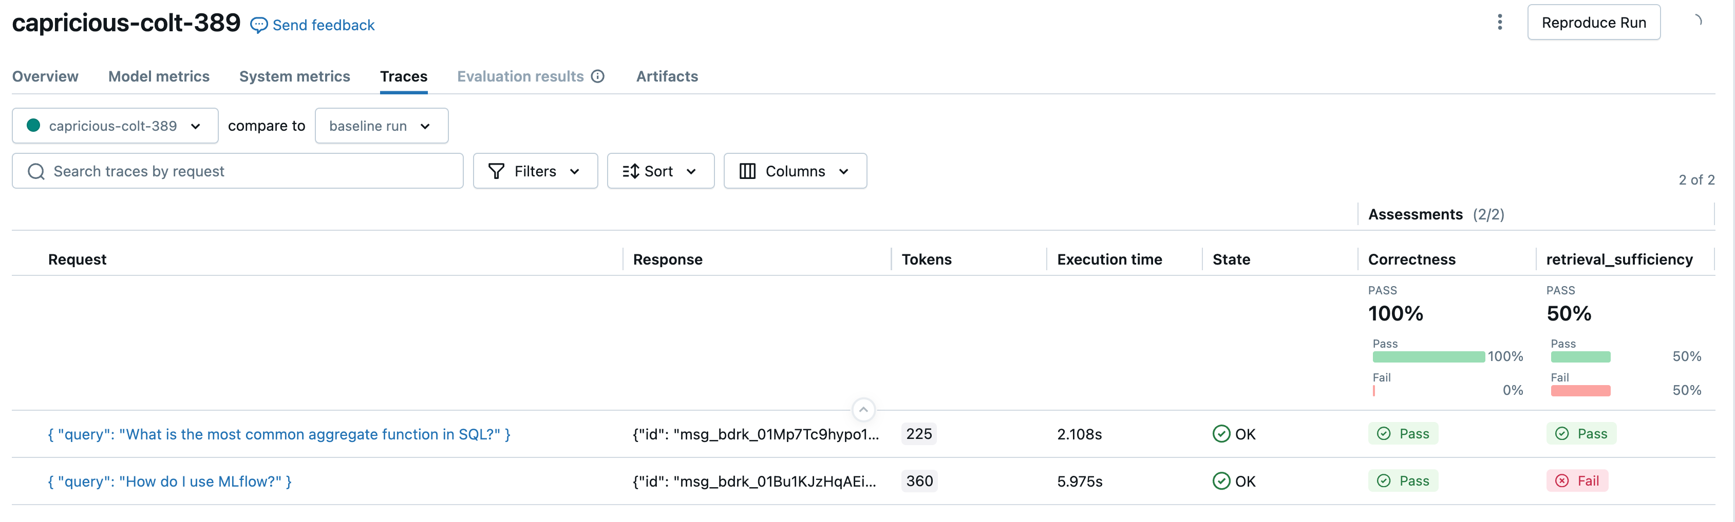Open the Artifacts tab
This screenshot has height=522, width=1735.
click(x=667, y=77)
